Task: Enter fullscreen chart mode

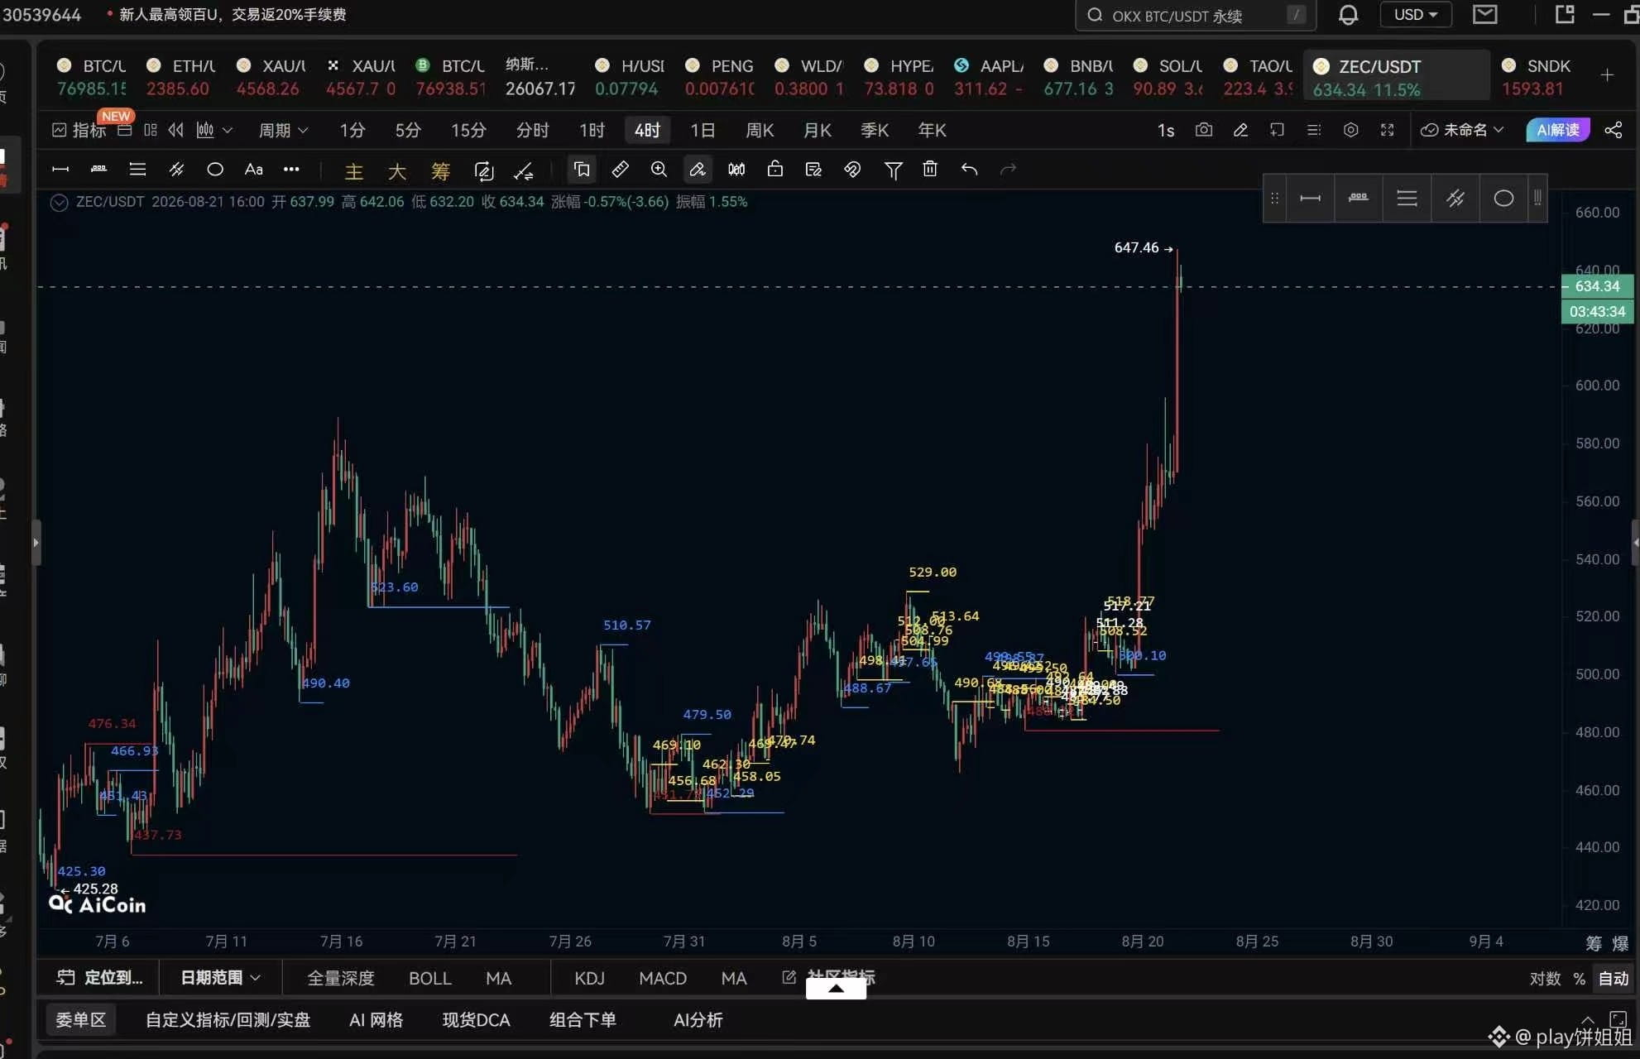Action: (1388, 130)
